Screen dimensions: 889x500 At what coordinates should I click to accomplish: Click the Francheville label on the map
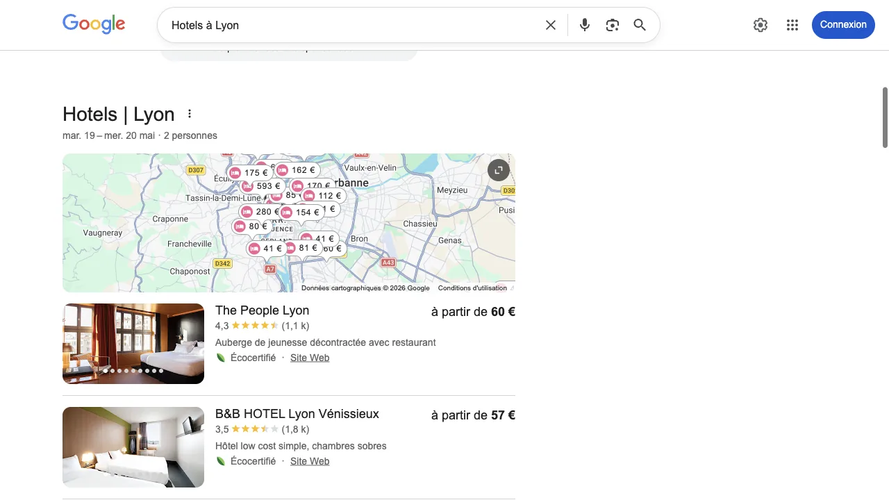(190, 244)
